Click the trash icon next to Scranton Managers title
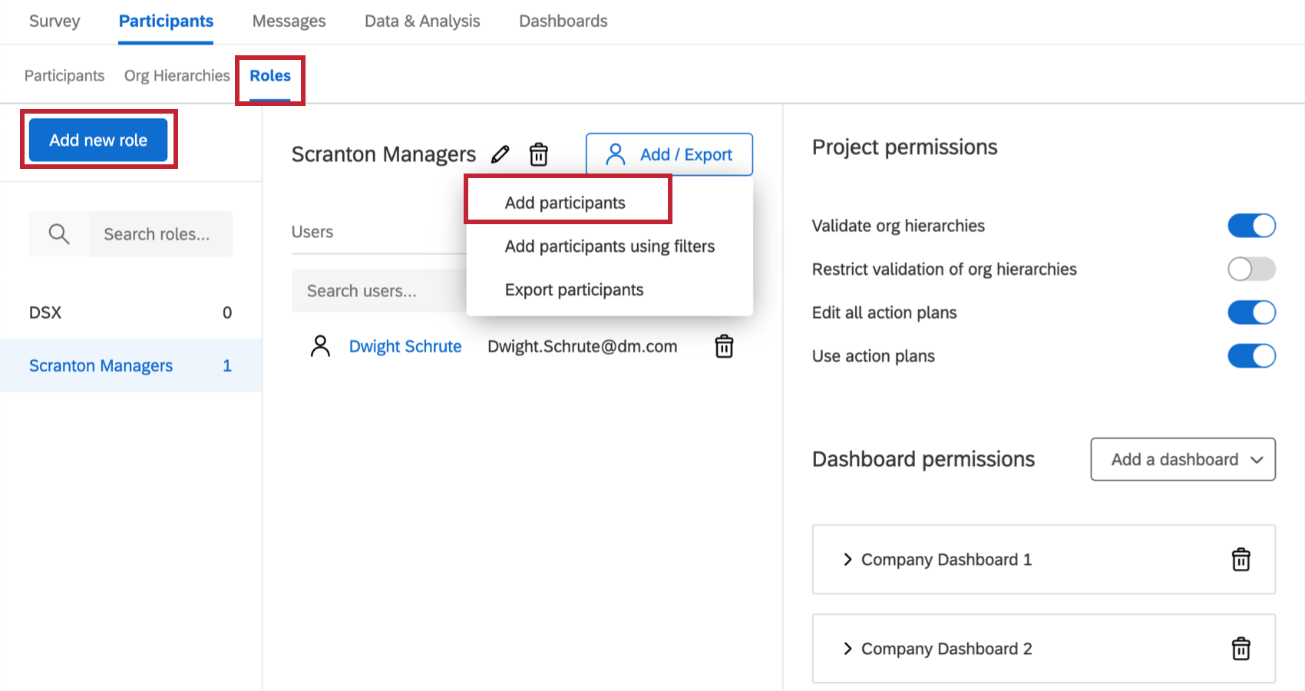 (539, 154)
